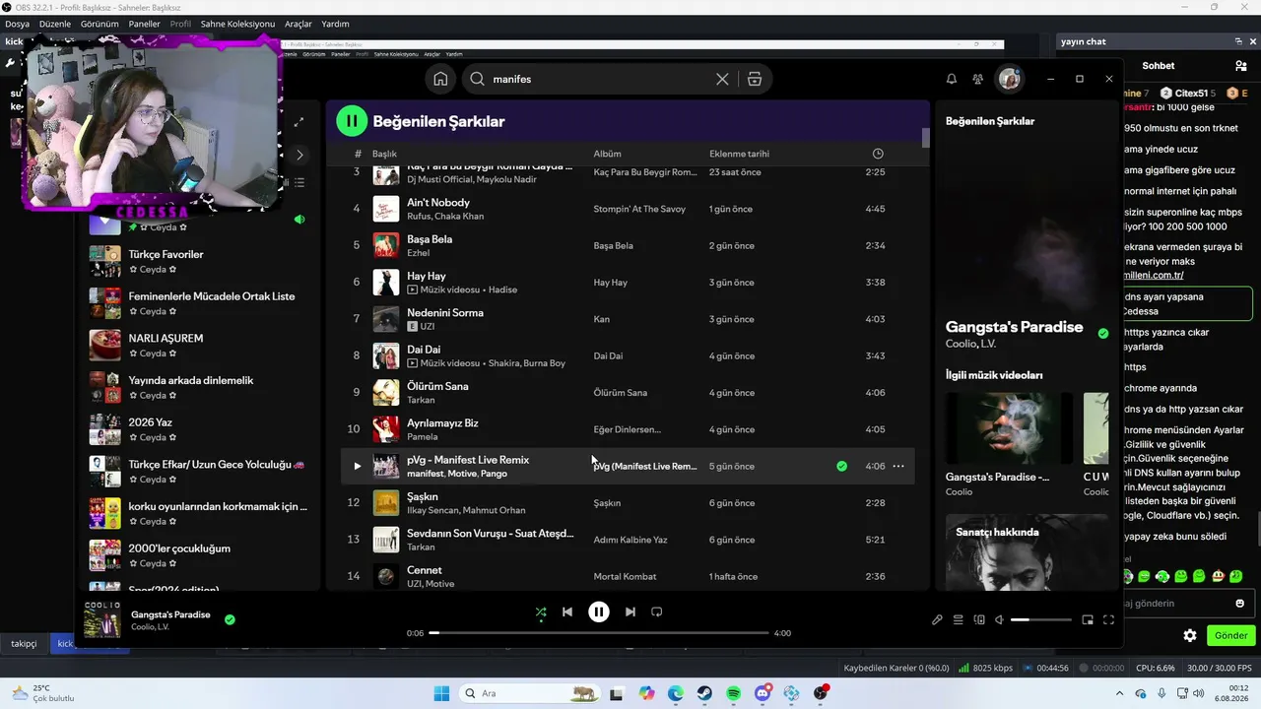Open Yayında arkada dinlemelik playlist
This screenshot has height=709, width=1261.
(200, 388)
